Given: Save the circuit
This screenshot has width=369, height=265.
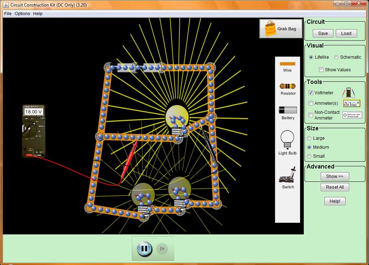Looking at the screenshot, I should pos(323,33).
